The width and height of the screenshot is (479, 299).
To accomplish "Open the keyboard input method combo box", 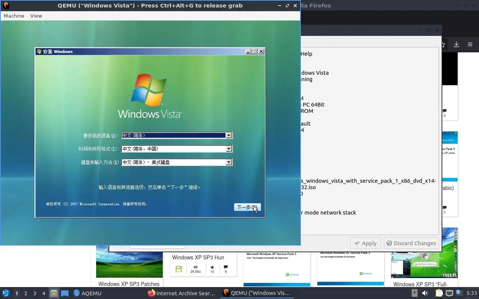I will [177, 162].
